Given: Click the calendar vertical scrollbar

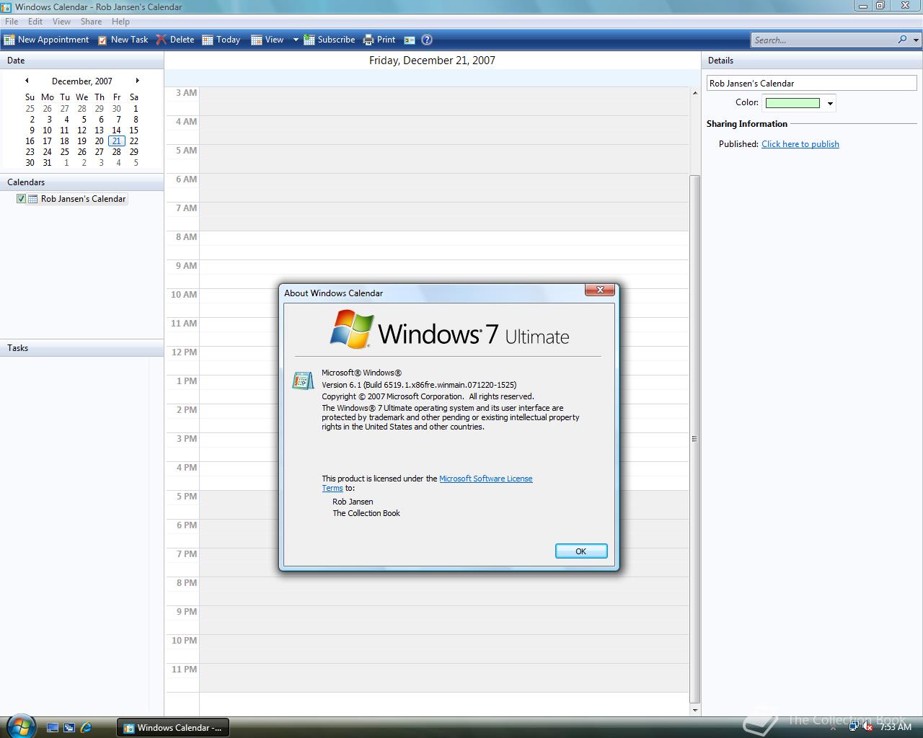Looking at the screenshot, I should (695, 439).
